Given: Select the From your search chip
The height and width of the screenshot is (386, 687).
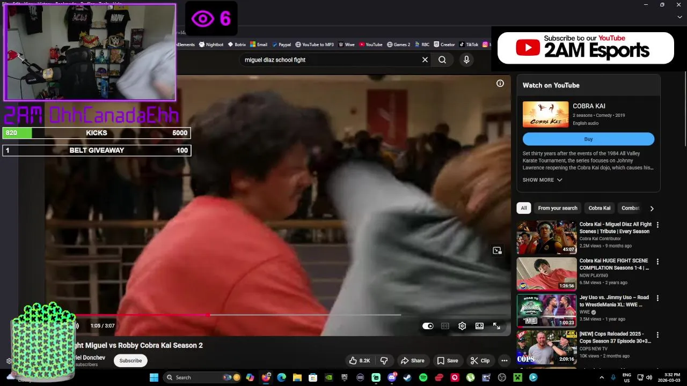Looking at the screenshot, I should (x=558, y=208).
